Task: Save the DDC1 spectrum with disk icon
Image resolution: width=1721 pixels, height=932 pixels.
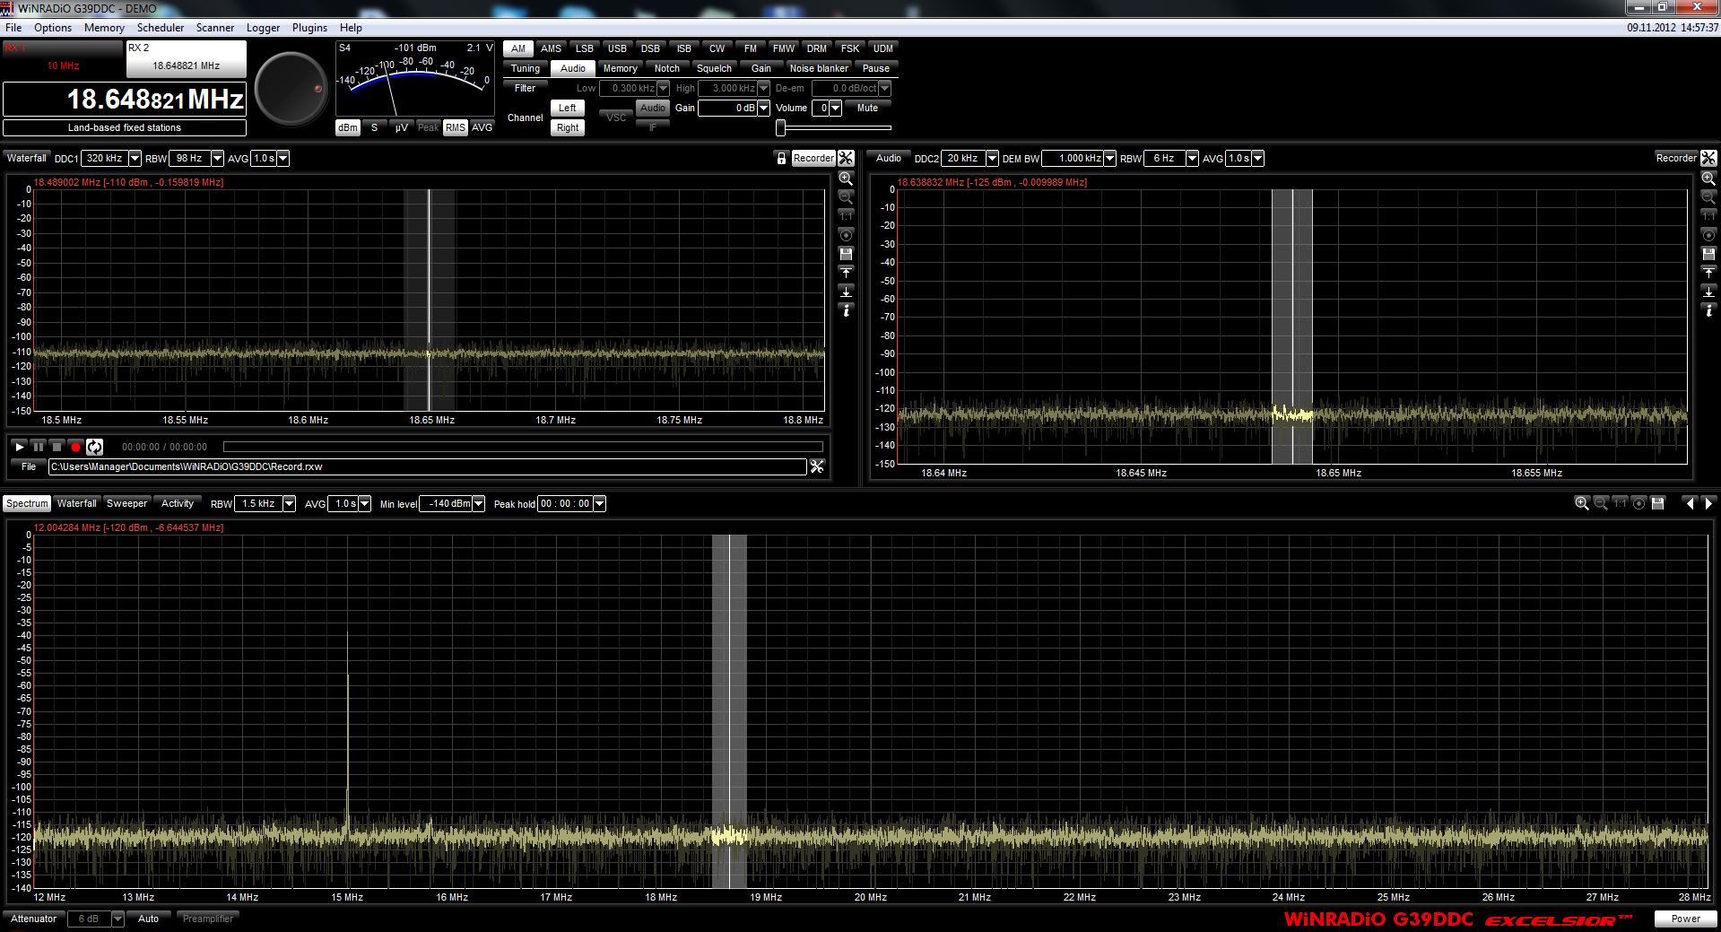Action: [846, 254]
